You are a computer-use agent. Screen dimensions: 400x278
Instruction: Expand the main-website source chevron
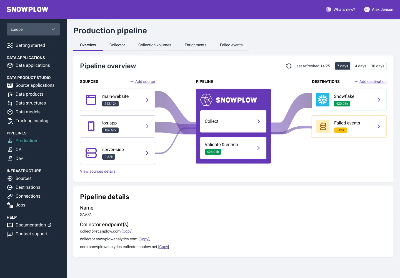click(147, 100)
